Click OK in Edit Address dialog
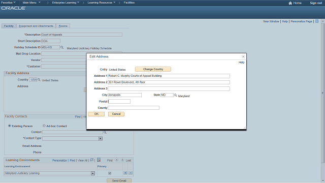325x183 pixels. 96,114
